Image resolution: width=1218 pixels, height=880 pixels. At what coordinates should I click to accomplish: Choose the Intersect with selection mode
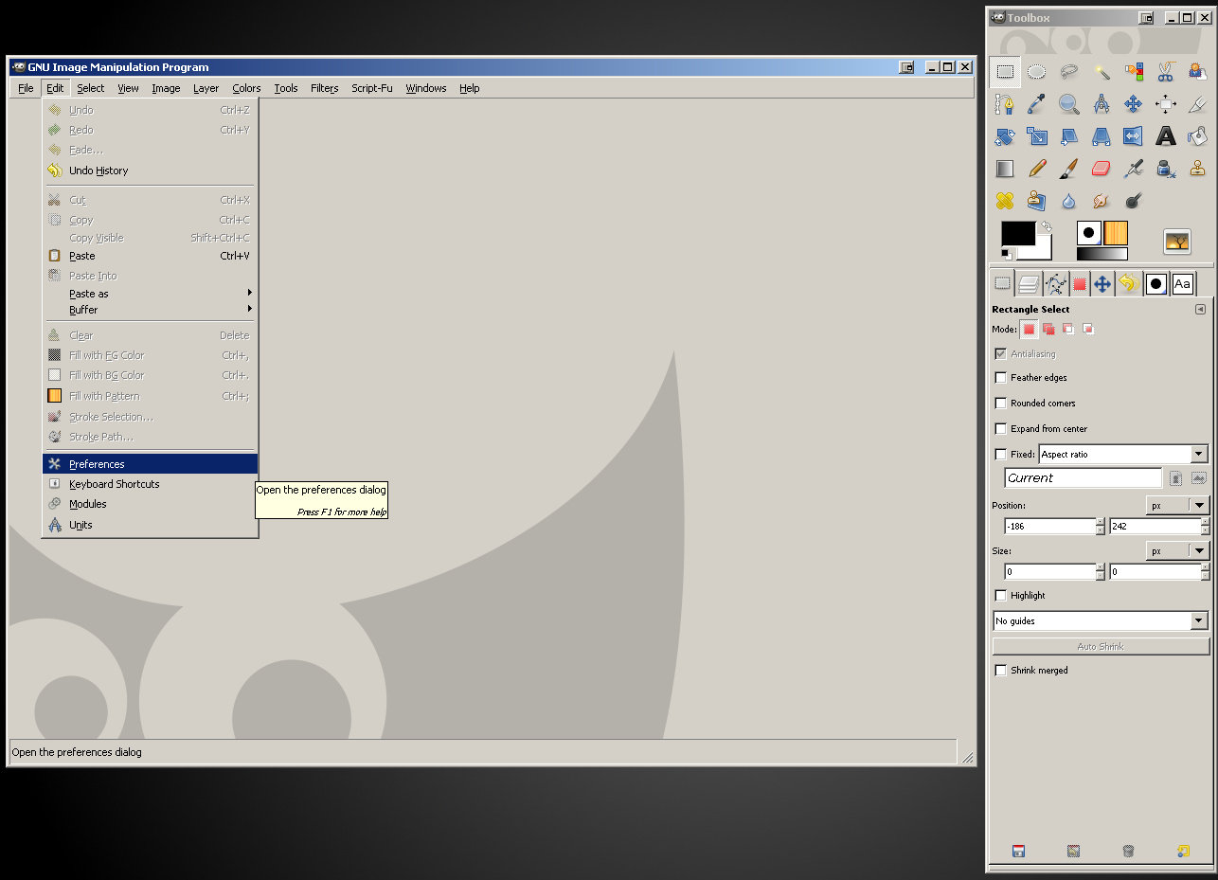point(1088,329)
